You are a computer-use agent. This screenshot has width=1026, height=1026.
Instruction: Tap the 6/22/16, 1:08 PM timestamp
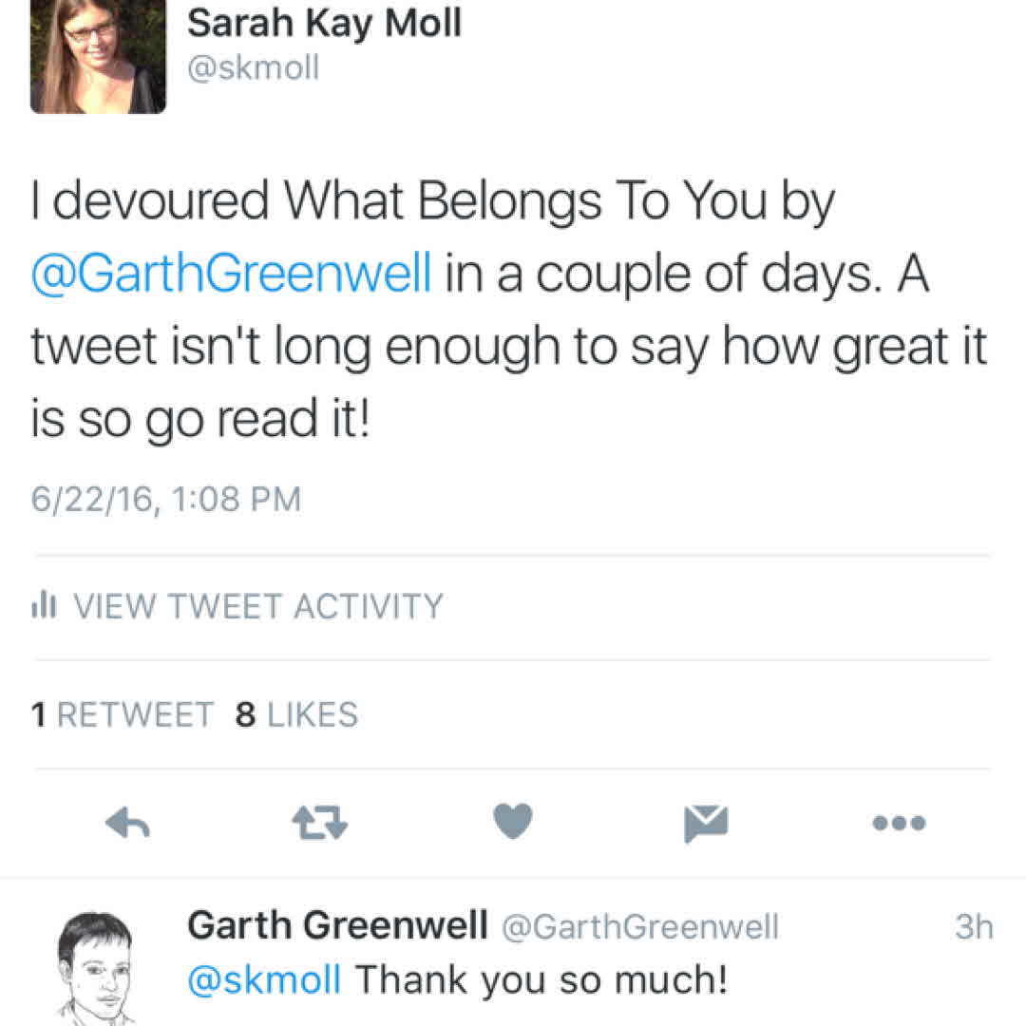tap(166, 498)
